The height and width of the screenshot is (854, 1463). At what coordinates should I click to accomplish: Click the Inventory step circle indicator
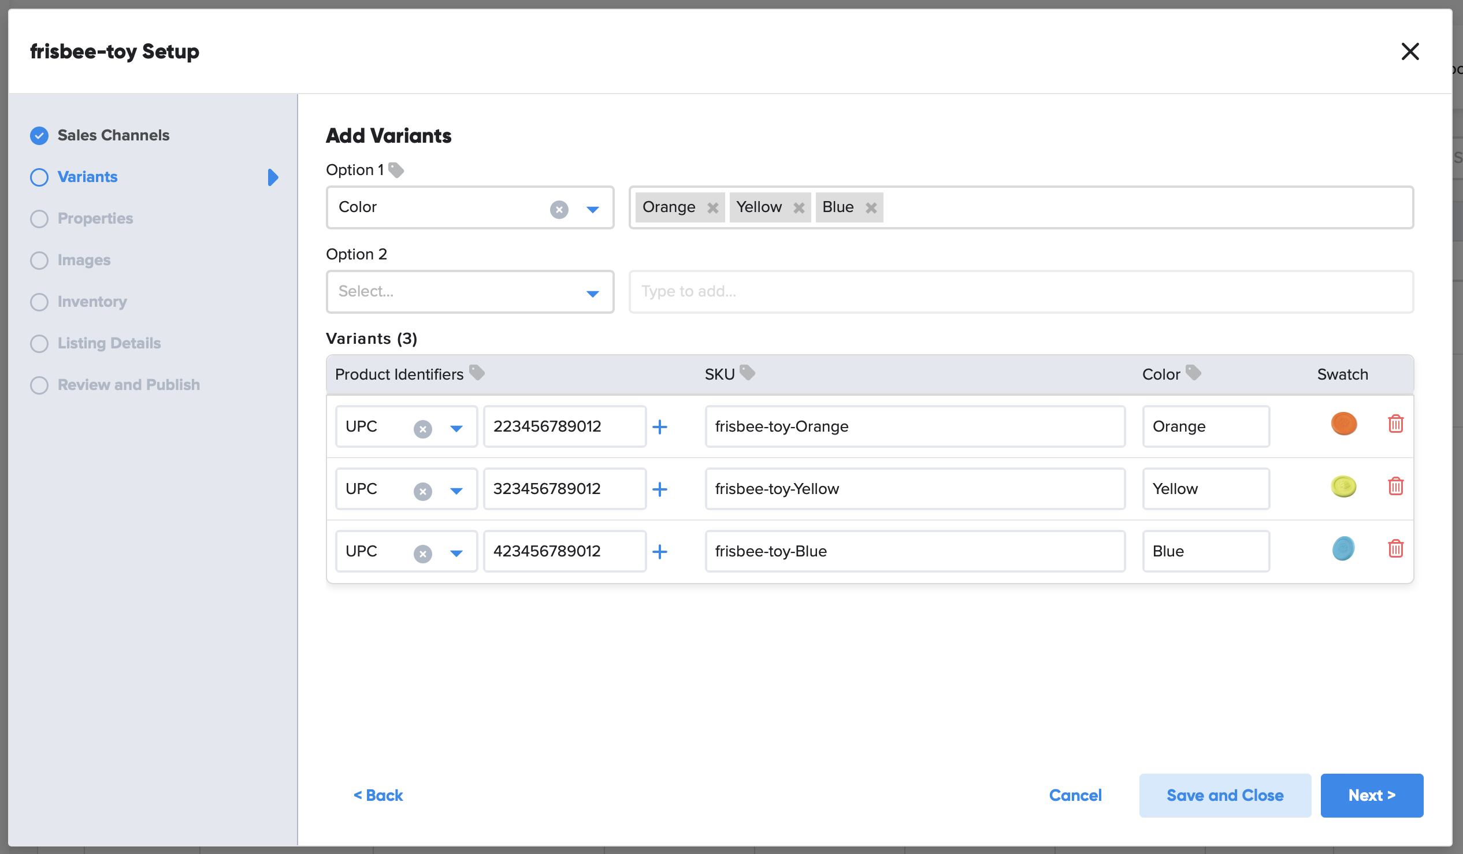pos(39,302)
